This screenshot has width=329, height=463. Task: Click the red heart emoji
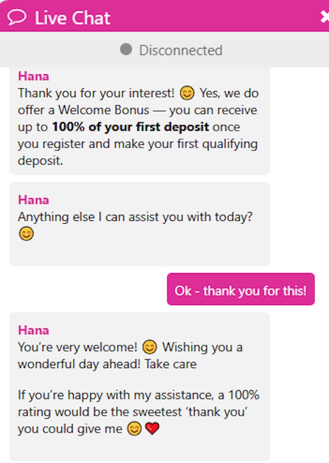[x=152, y=429]
